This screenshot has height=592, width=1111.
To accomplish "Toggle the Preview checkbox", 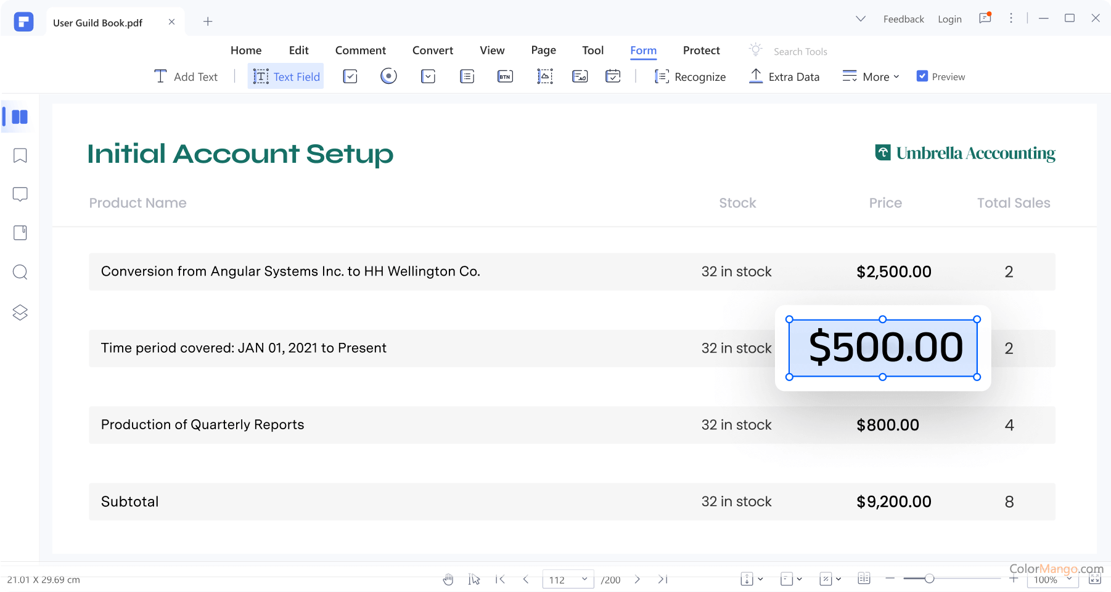I will coord(922,76).
